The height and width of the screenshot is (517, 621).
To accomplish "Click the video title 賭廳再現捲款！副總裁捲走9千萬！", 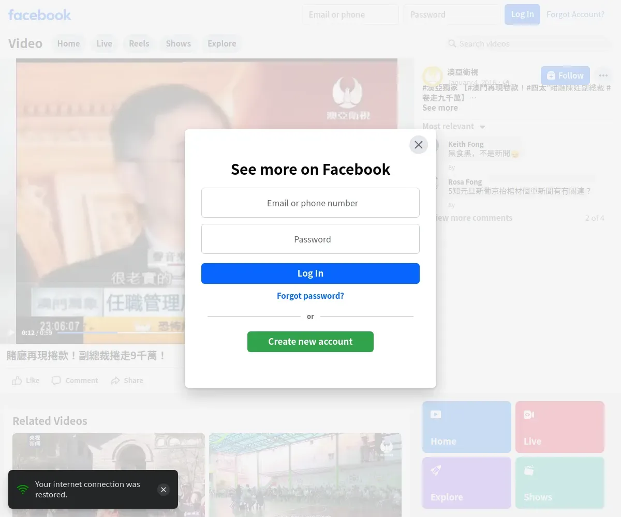I will pyautogui.click(x=86, y=356).
